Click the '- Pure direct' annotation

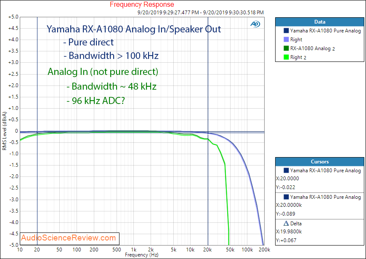[88, 42]
